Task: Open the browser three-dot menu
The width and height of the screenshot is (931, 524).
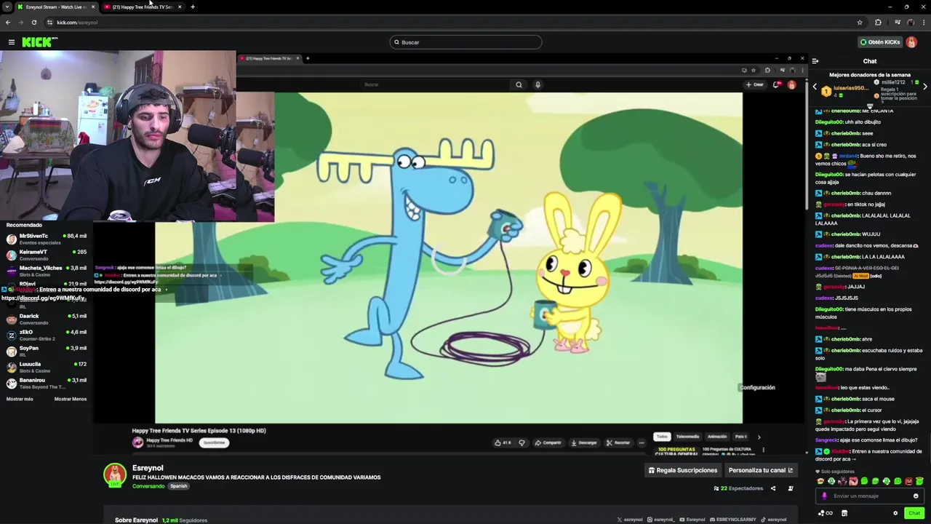Action: click(924, 23)
